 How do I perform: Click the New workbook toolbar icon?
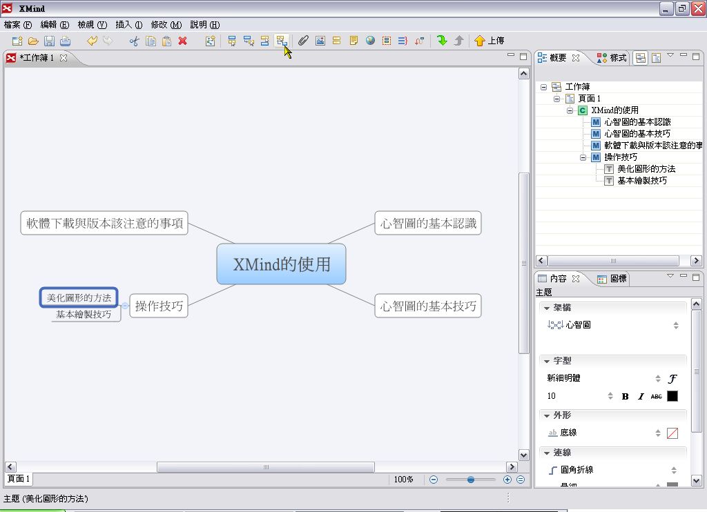17,41
